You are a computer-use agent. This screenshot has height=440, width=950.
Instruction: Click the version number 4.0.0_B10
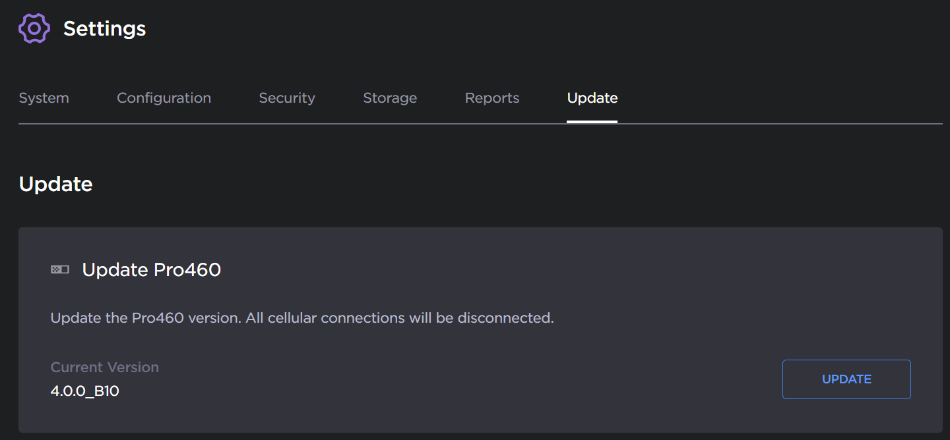(x=85, y=391)
